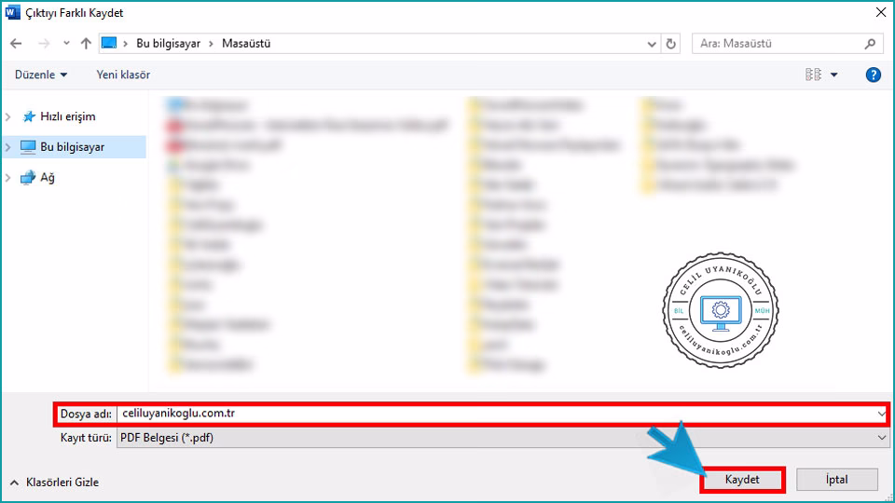Go up one folder level
The image size is (895, 503).
[x=86, y=44]
